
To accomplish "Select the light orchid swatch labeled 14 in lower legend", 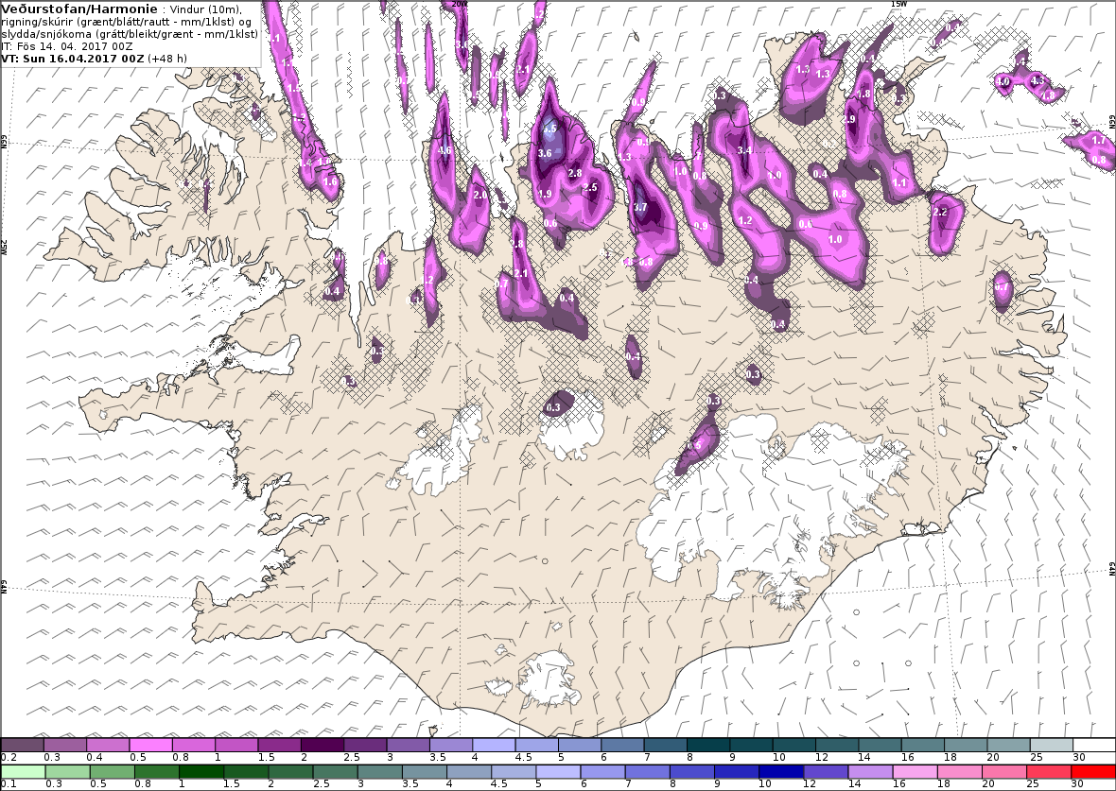I will (x=871, y=772).
